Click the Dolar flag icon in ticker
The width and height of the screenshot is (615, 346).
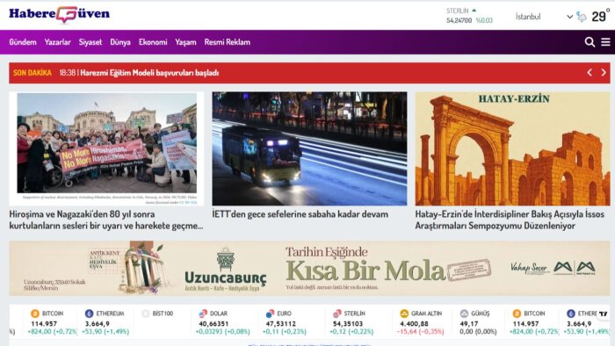203,314
